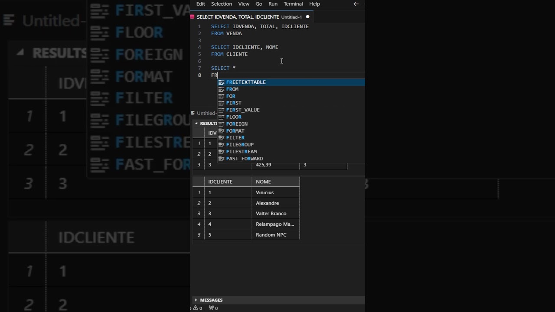555x312 pixels.
Task: Click SELECT IDCLIENTE, NOME code line
Action: [245, 47]
